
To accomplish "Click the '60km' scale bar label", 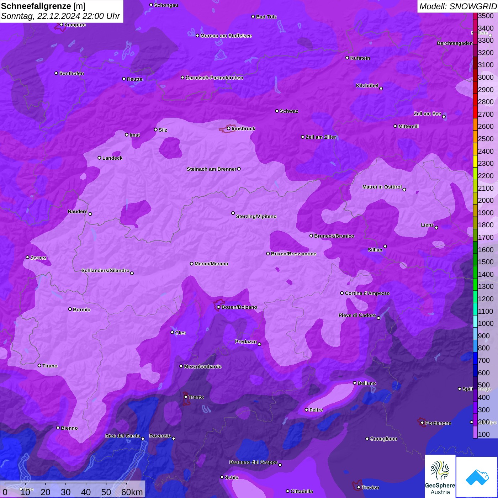I will (x=132, y=492).
